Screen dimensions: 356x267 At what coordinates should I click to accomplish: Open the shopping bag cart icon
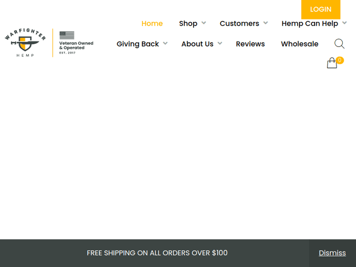[332, 64]
